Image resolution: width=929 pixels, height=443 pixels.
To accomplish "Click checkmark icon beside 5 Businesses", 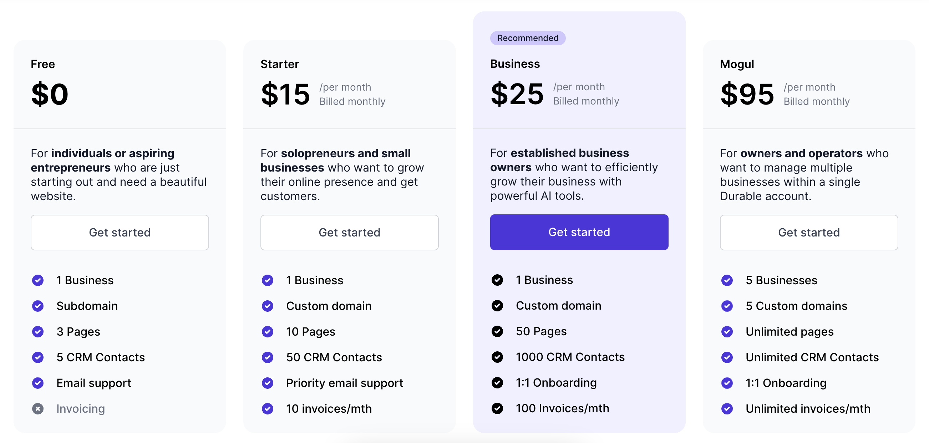I will [x=727, y=280].
